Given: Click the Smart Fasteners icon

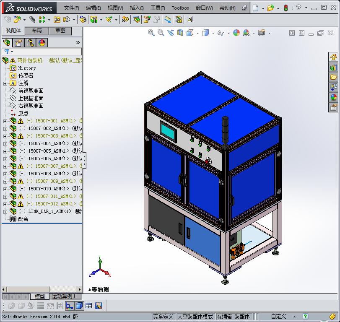Looking at the screenshot, I should pos(57,20).
